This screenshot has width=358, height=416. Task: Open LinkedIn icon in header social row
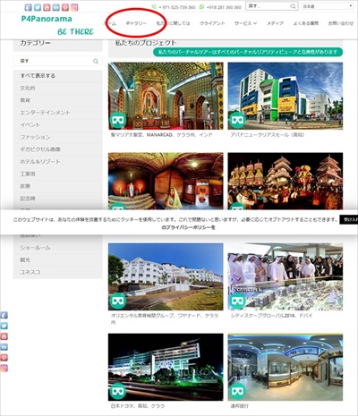pos(56,7)
